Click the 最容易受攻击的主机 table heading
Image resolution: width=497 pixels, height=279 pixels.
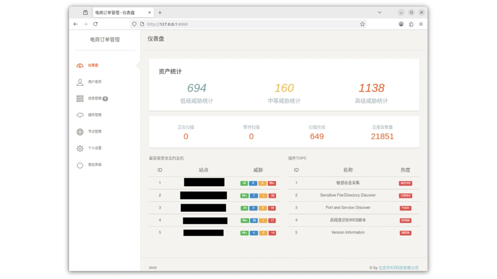[x=166, y=158]
